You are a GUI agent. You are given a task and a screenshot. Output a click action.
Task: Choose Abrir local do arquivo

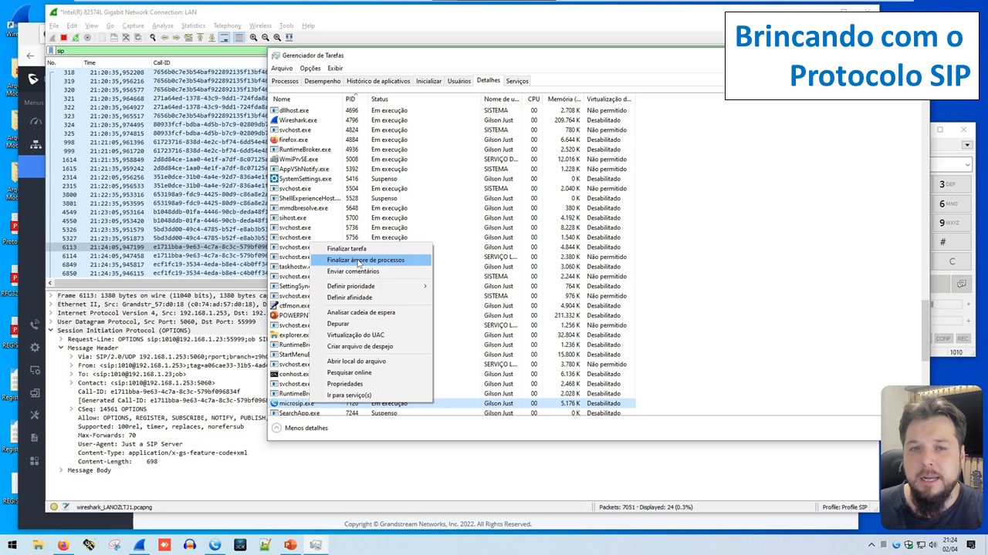tap(356, 361)
